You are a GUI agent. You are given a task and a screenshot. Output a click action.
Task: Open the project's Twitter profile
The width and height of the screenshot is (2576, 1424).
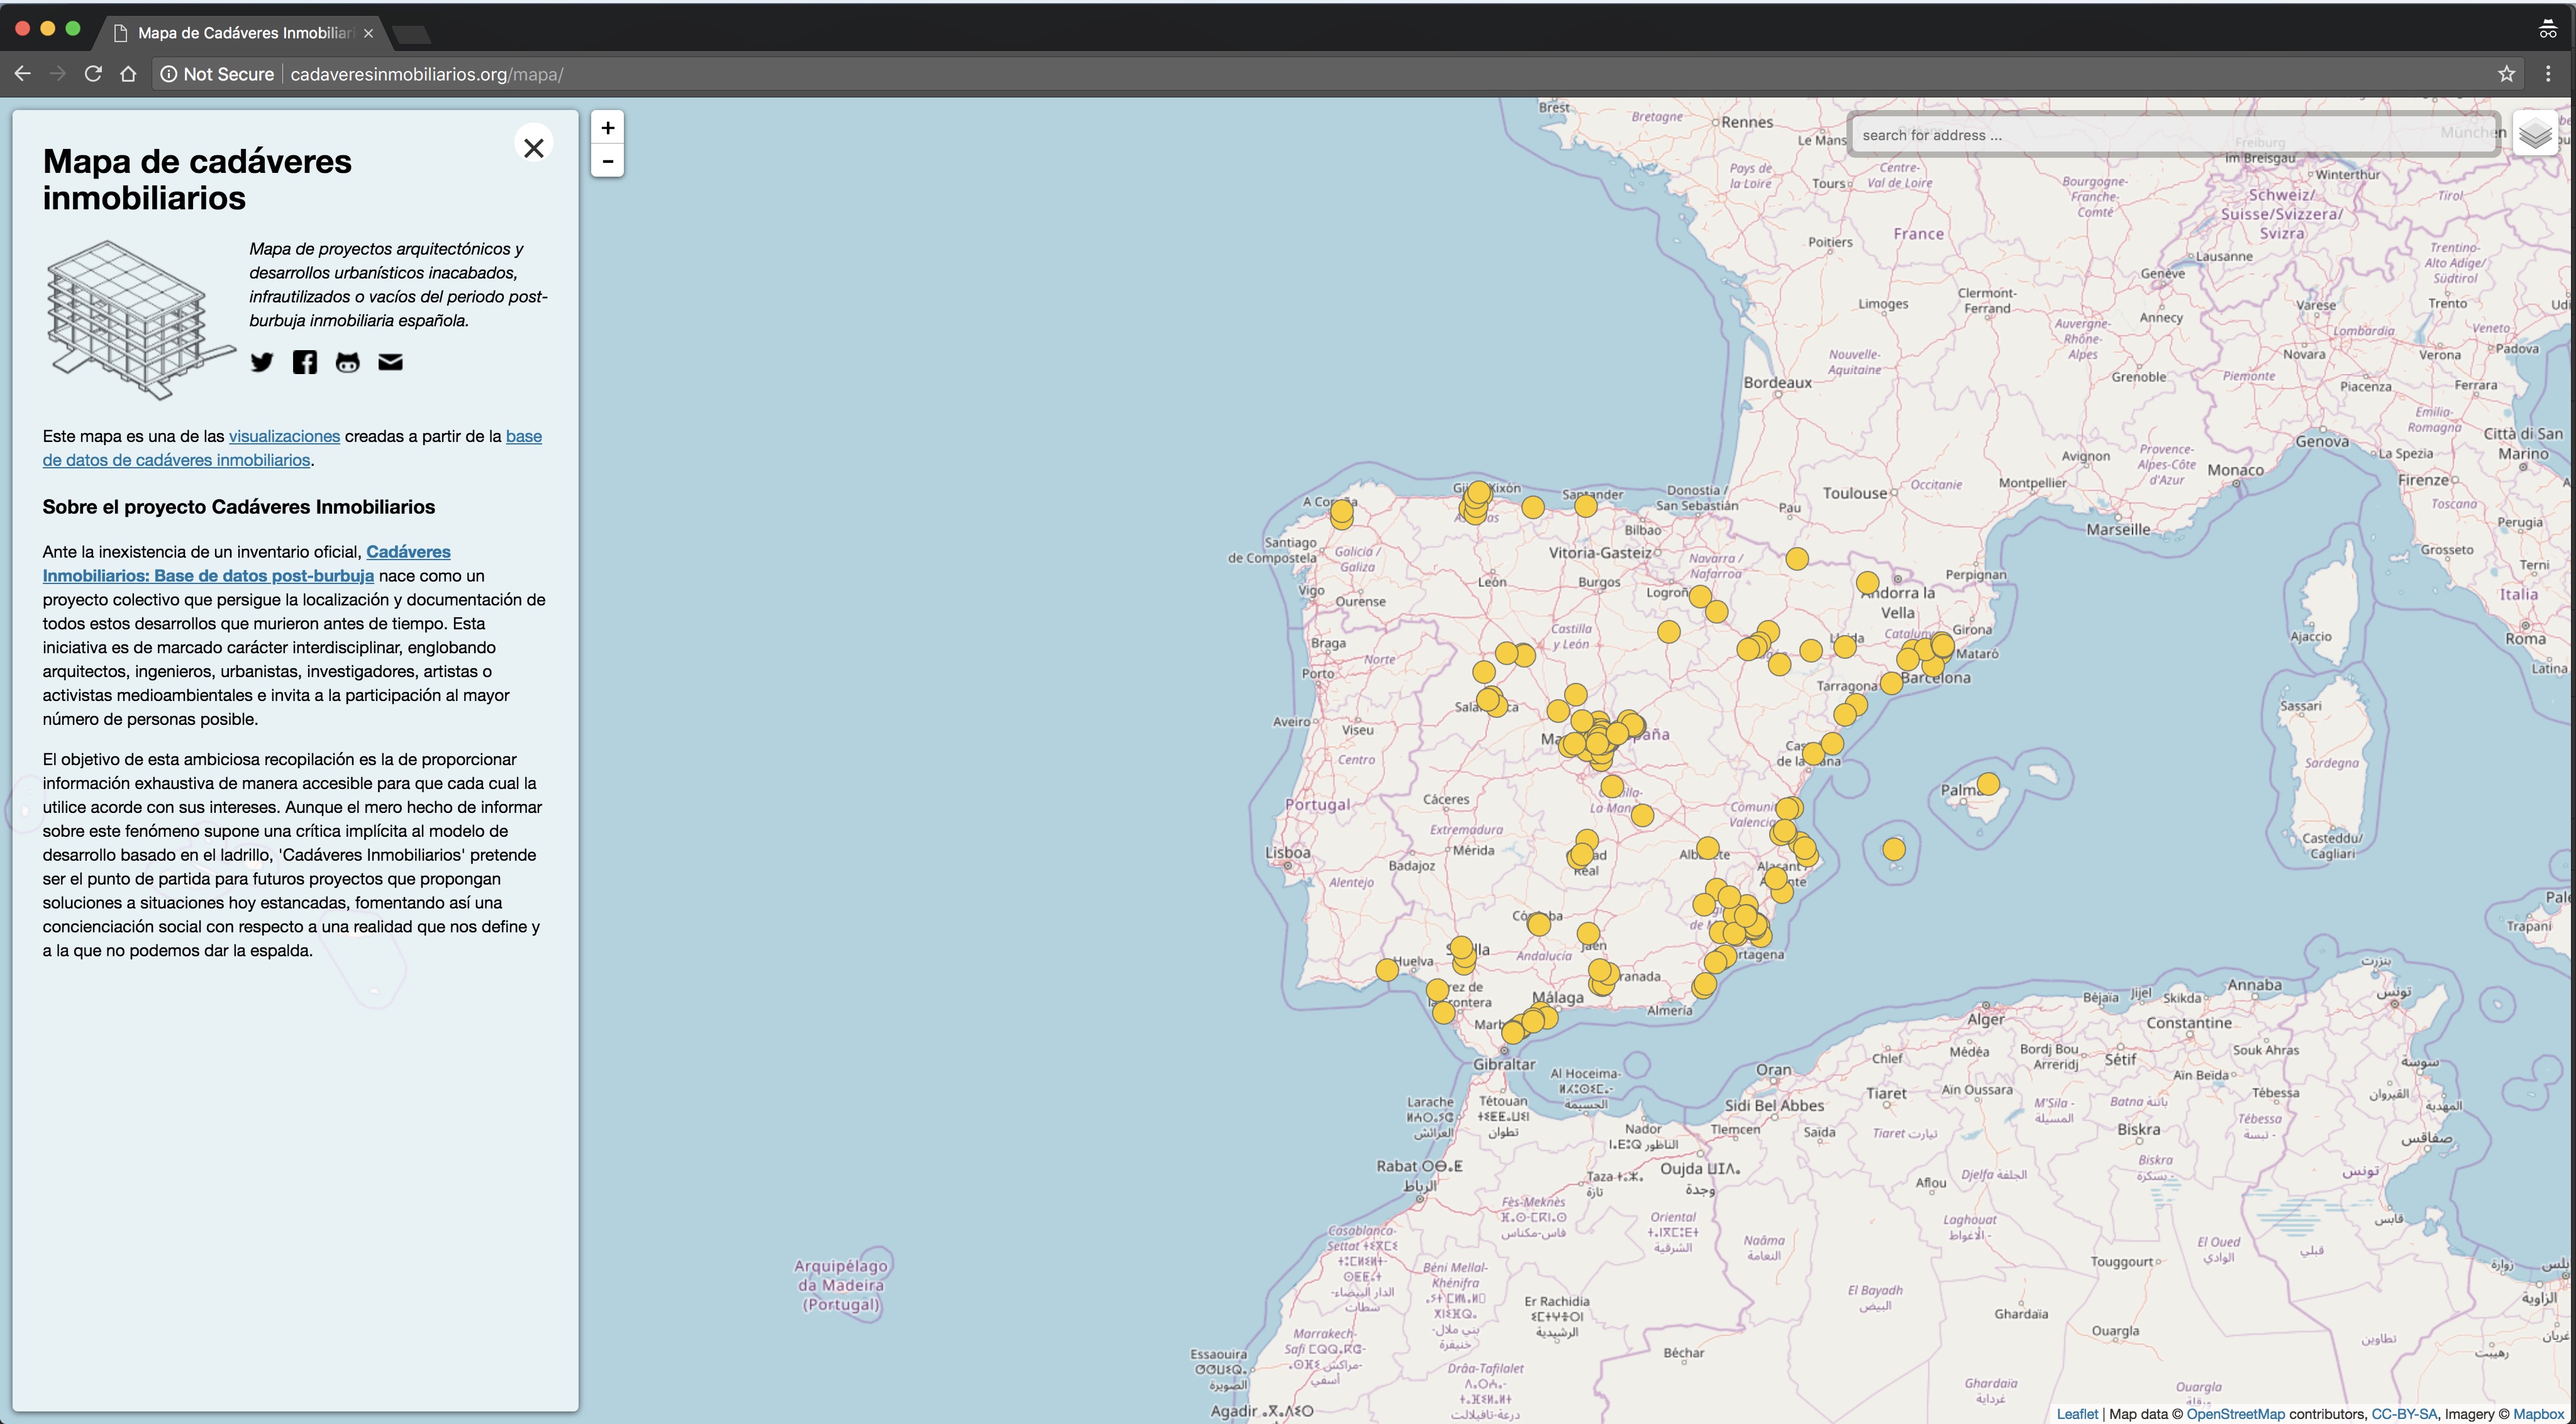pos(262,362)
